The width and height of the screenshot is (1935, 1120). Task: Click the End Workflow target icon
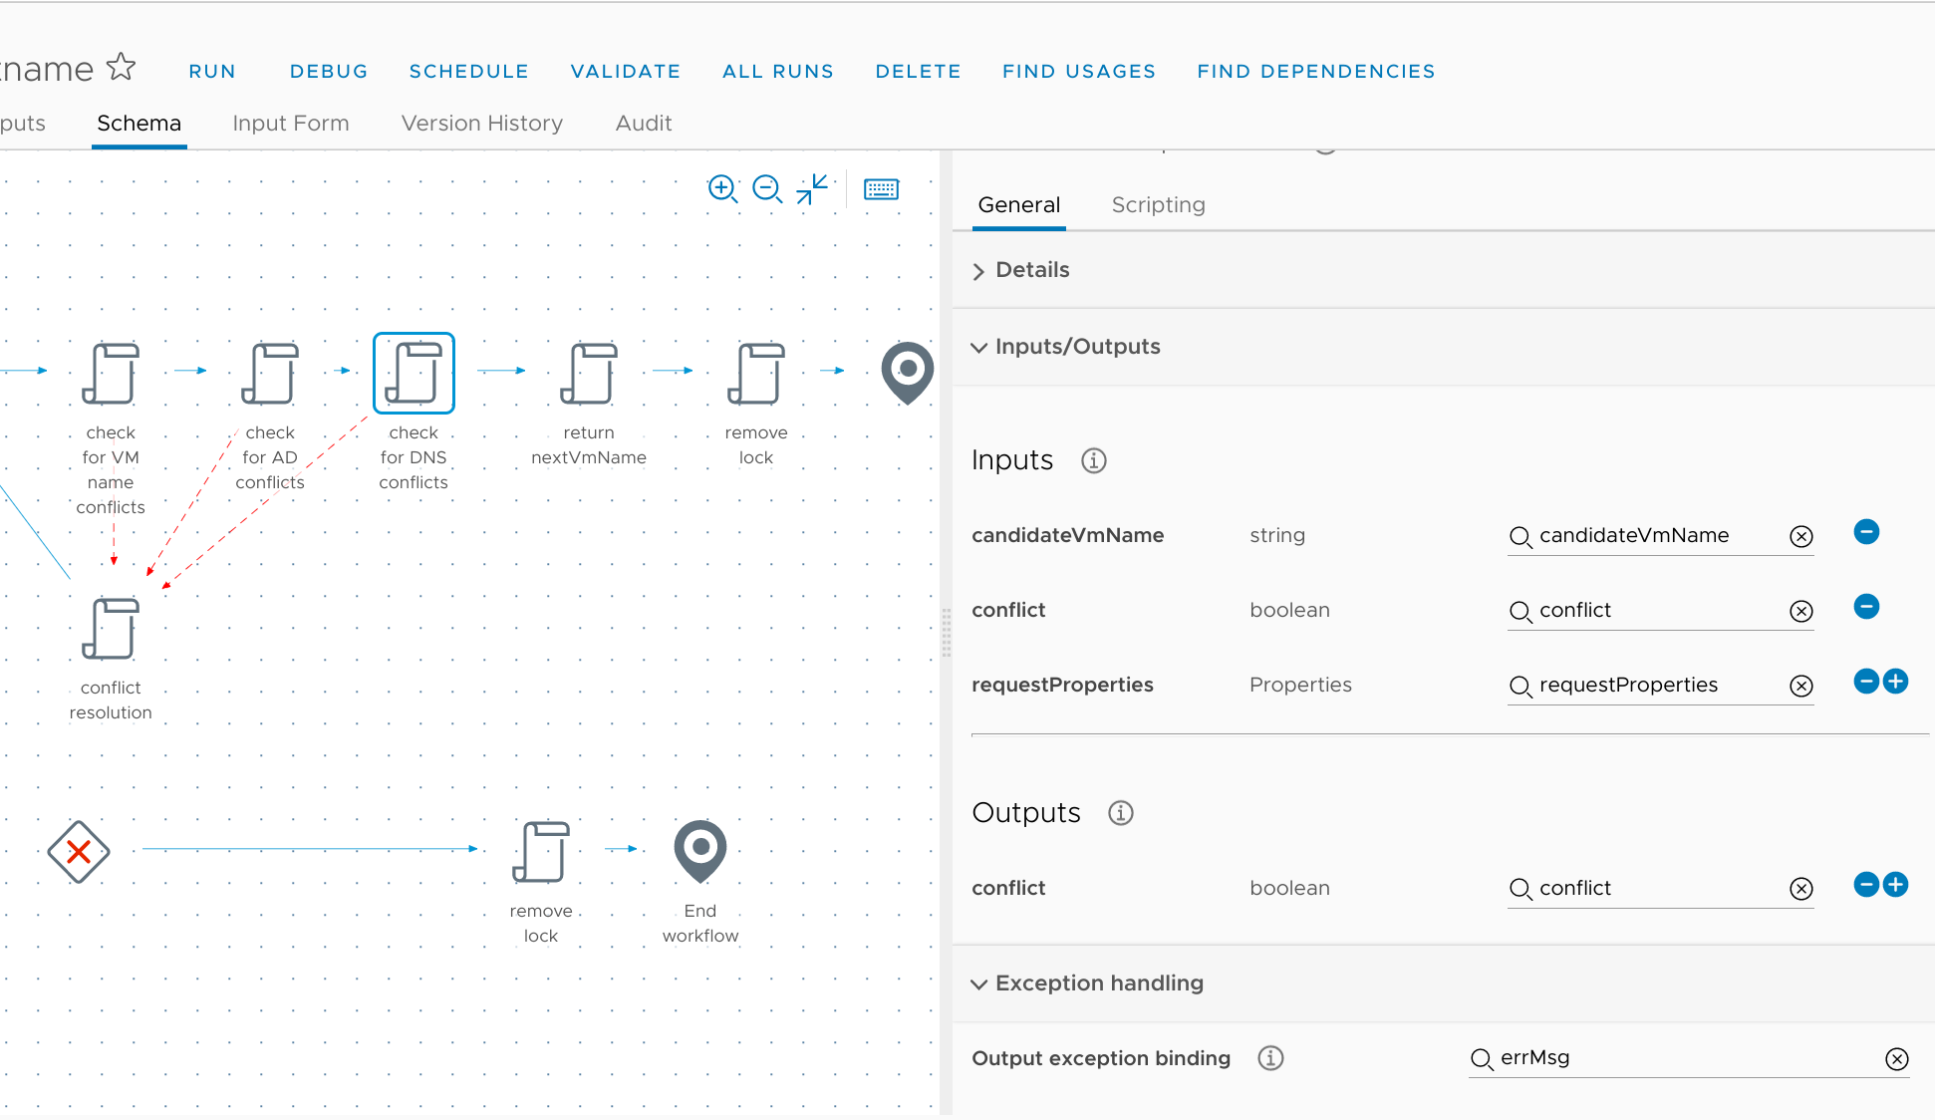[x=701, y=849]
